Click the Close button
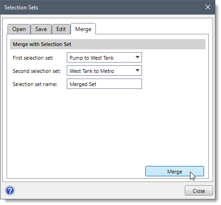Screen dimensions: 221x205 coord(199,190)
